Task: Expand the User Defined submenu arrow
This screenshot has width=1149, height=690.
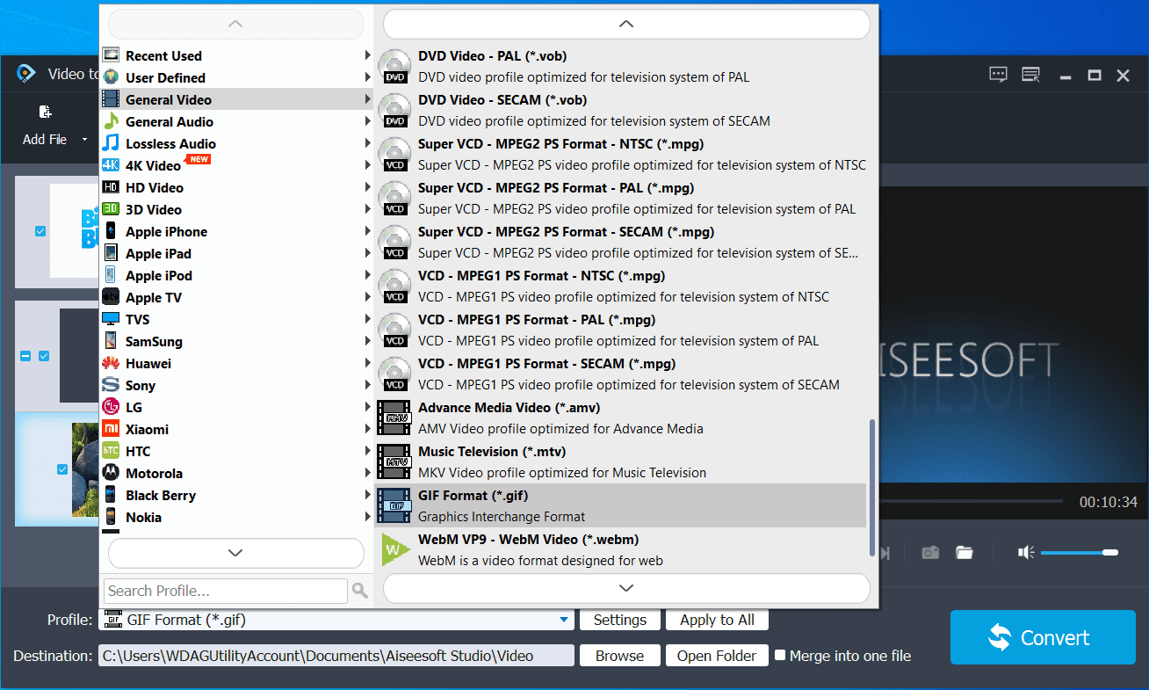Action: pos(368,77)
